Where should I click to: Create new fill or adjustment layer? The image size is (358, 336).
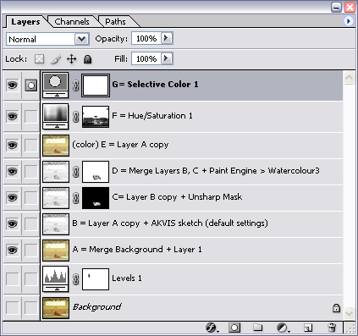[283, 328]
